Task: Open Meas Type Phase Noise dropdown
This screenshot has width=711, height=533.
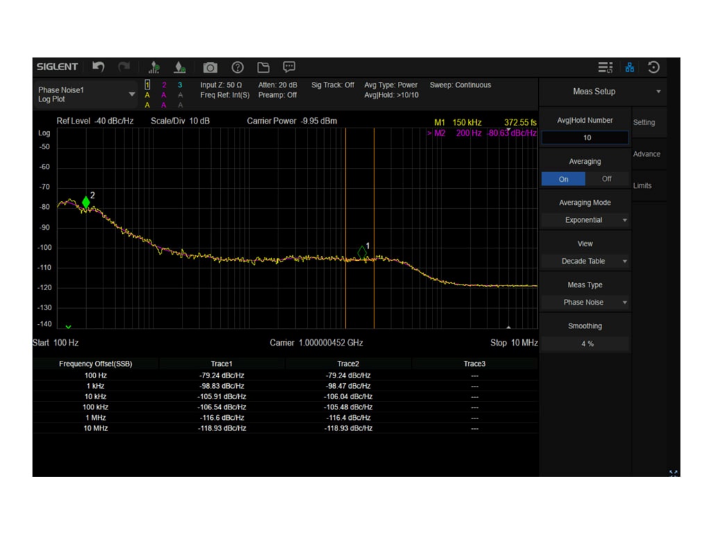Action: tap(585, 303)
